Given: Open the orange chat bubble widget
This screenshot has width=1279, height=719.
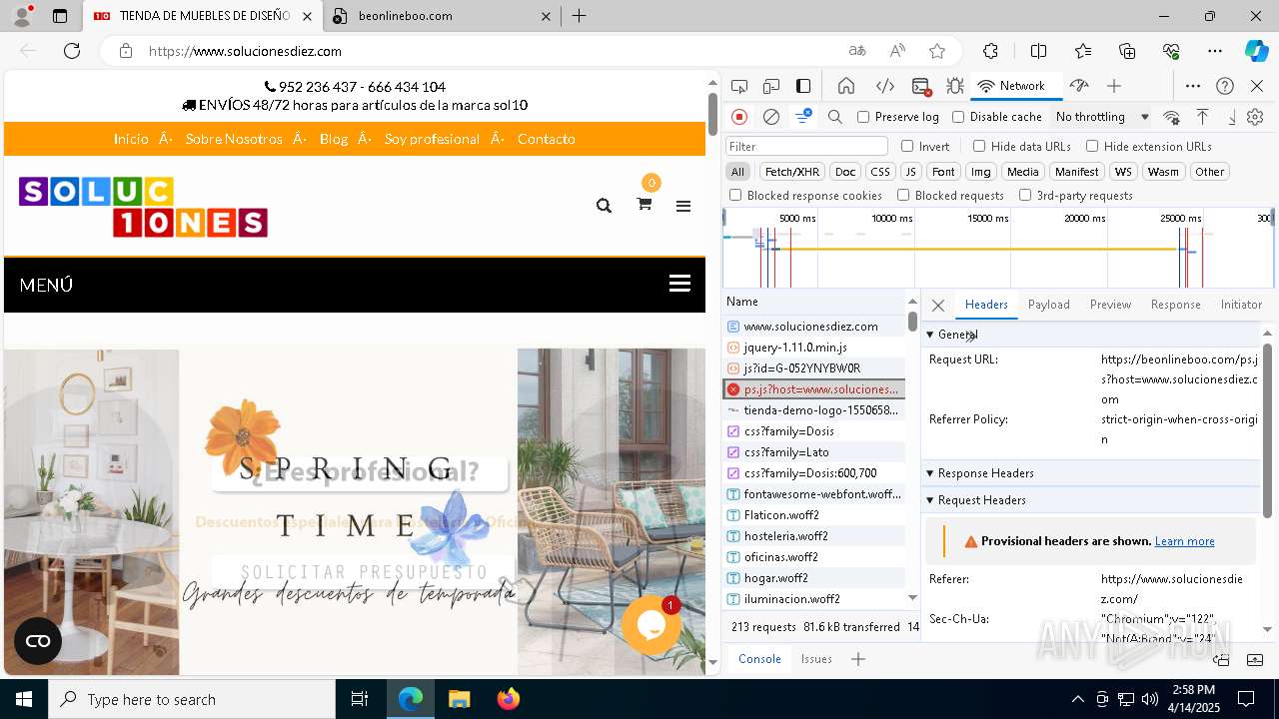Looking at the screenshot, I should (651, 625).
